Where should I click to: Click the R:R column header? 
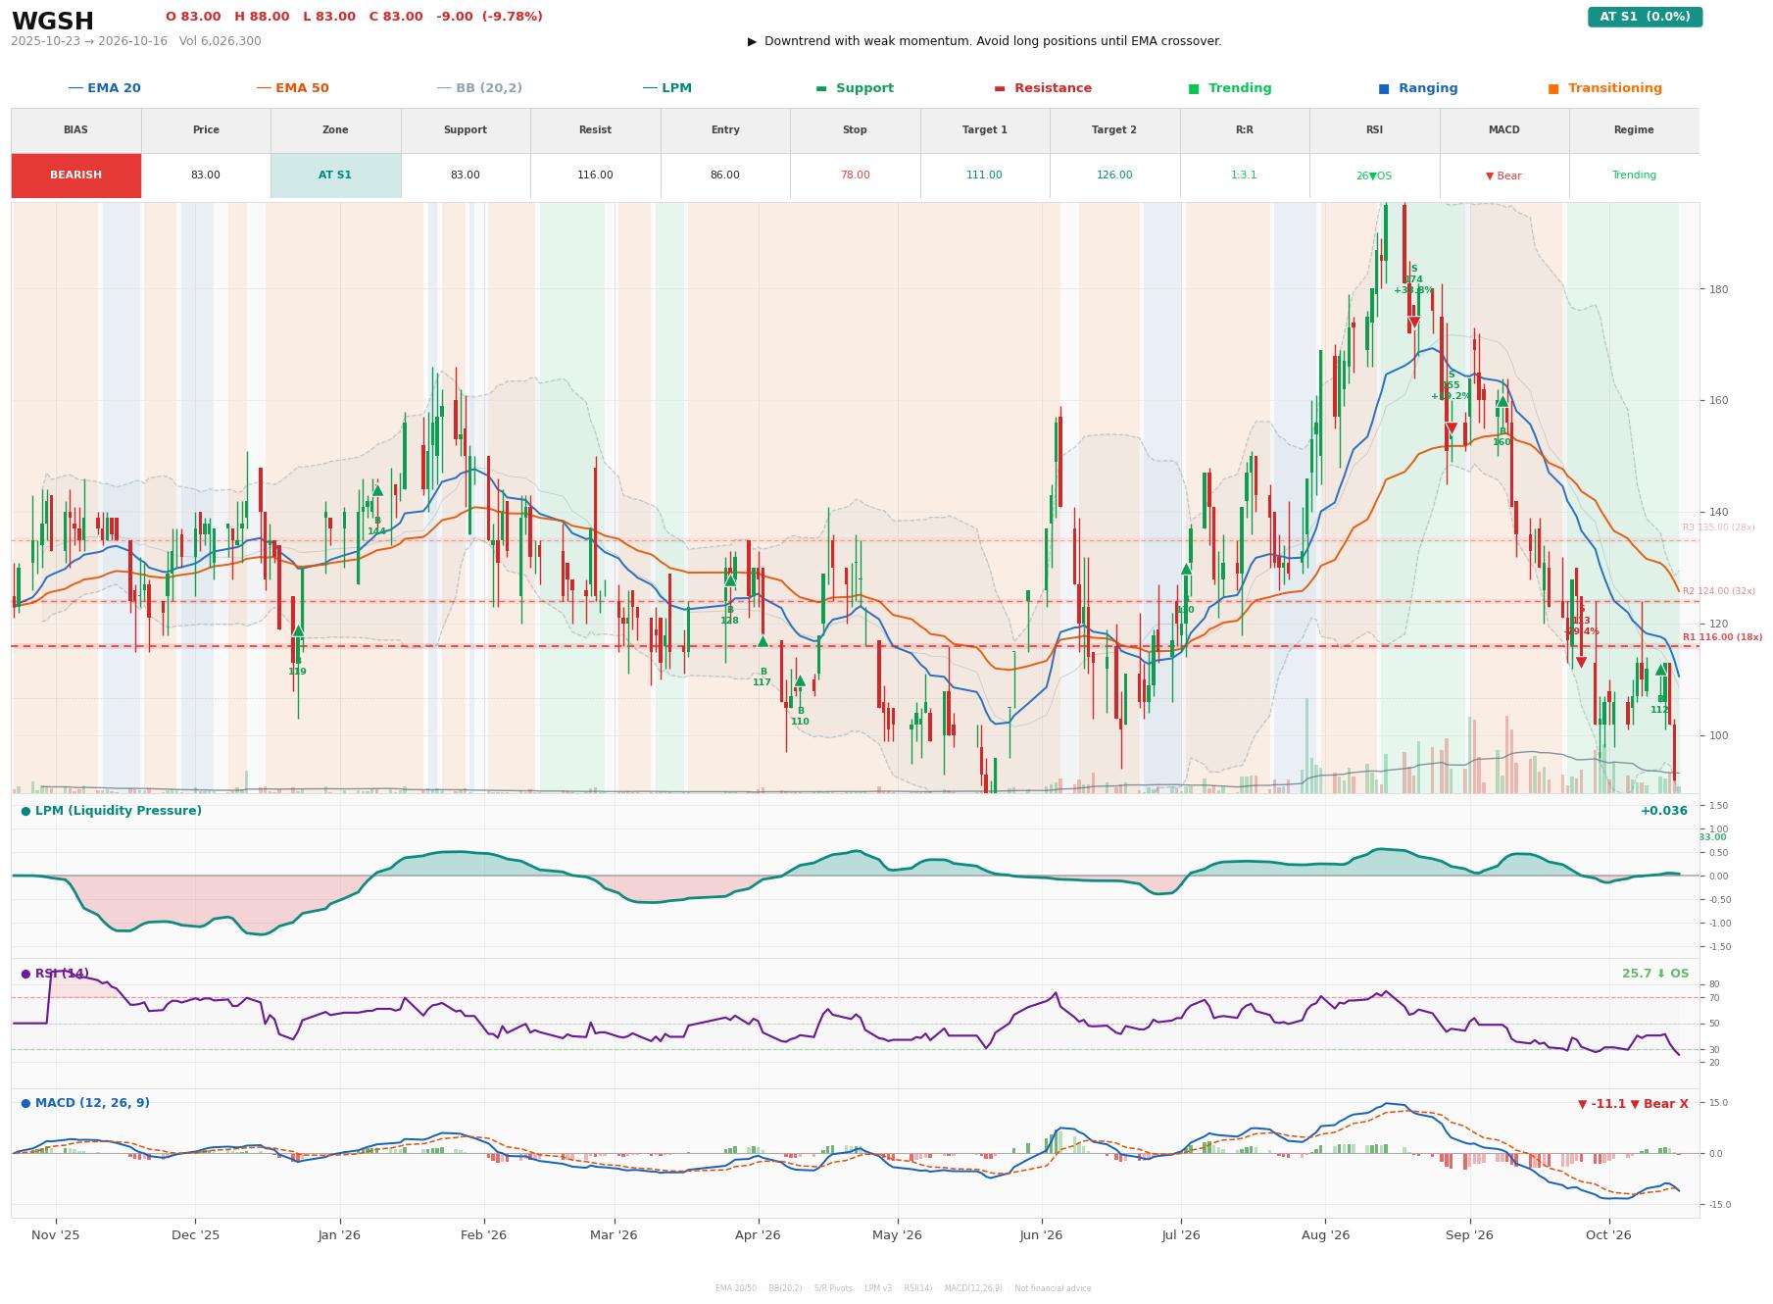(1245, 130)
